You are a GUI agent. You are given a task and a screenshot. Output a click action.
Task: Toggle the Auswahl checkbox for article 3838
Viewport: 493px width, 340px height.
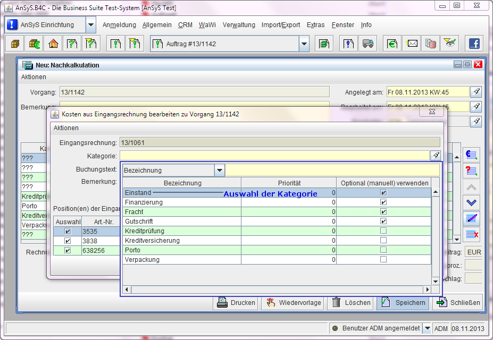(67, 241)
